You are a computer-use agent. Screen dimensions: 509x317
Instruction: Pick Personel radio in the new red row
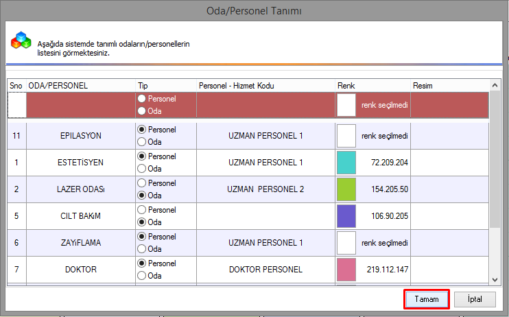(x=142, y=99)
